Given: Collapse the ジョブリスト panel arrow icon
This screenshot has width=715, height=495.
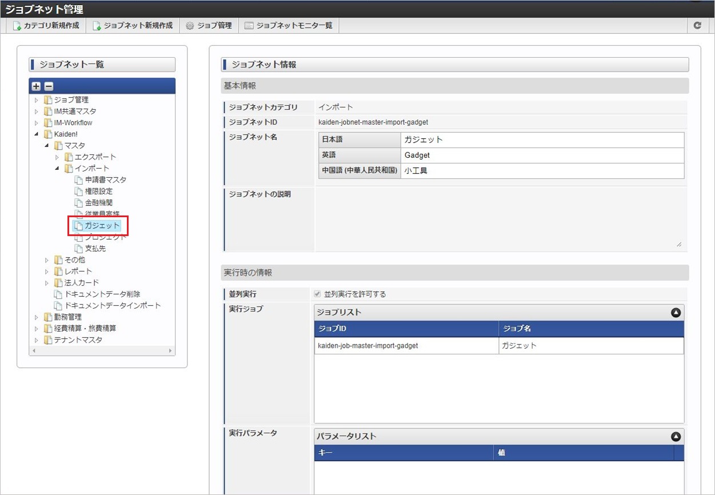Looking at the screenshot, I should click(x=676, y=313).
